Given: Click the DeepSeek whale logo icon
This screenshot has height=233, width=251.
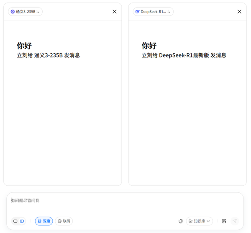Looking at the screenshot, I should (137, 12).
